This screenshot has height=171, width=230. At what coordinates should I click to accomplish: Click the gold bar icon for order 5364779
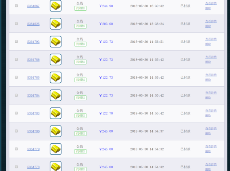point(56,149)
